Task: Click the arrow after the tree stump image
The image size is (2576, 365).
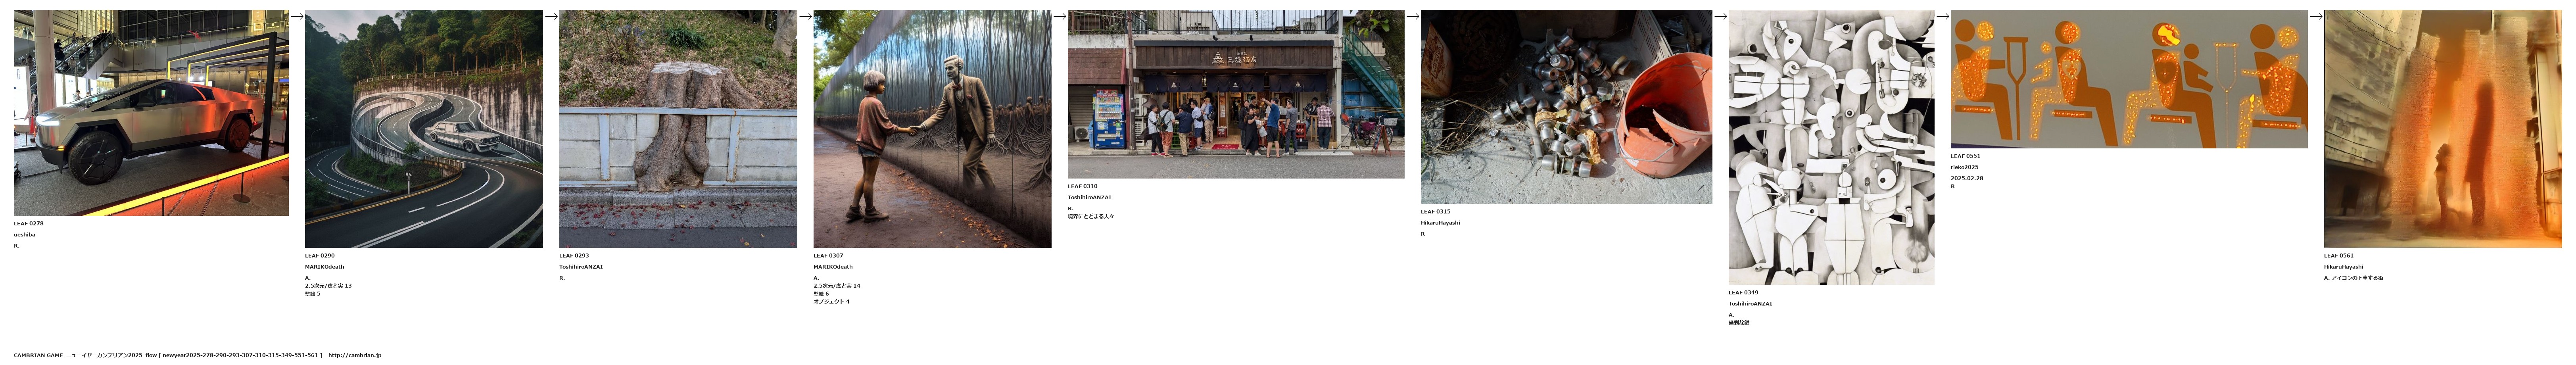Action: pyautogui.click(x=805, y=16)
